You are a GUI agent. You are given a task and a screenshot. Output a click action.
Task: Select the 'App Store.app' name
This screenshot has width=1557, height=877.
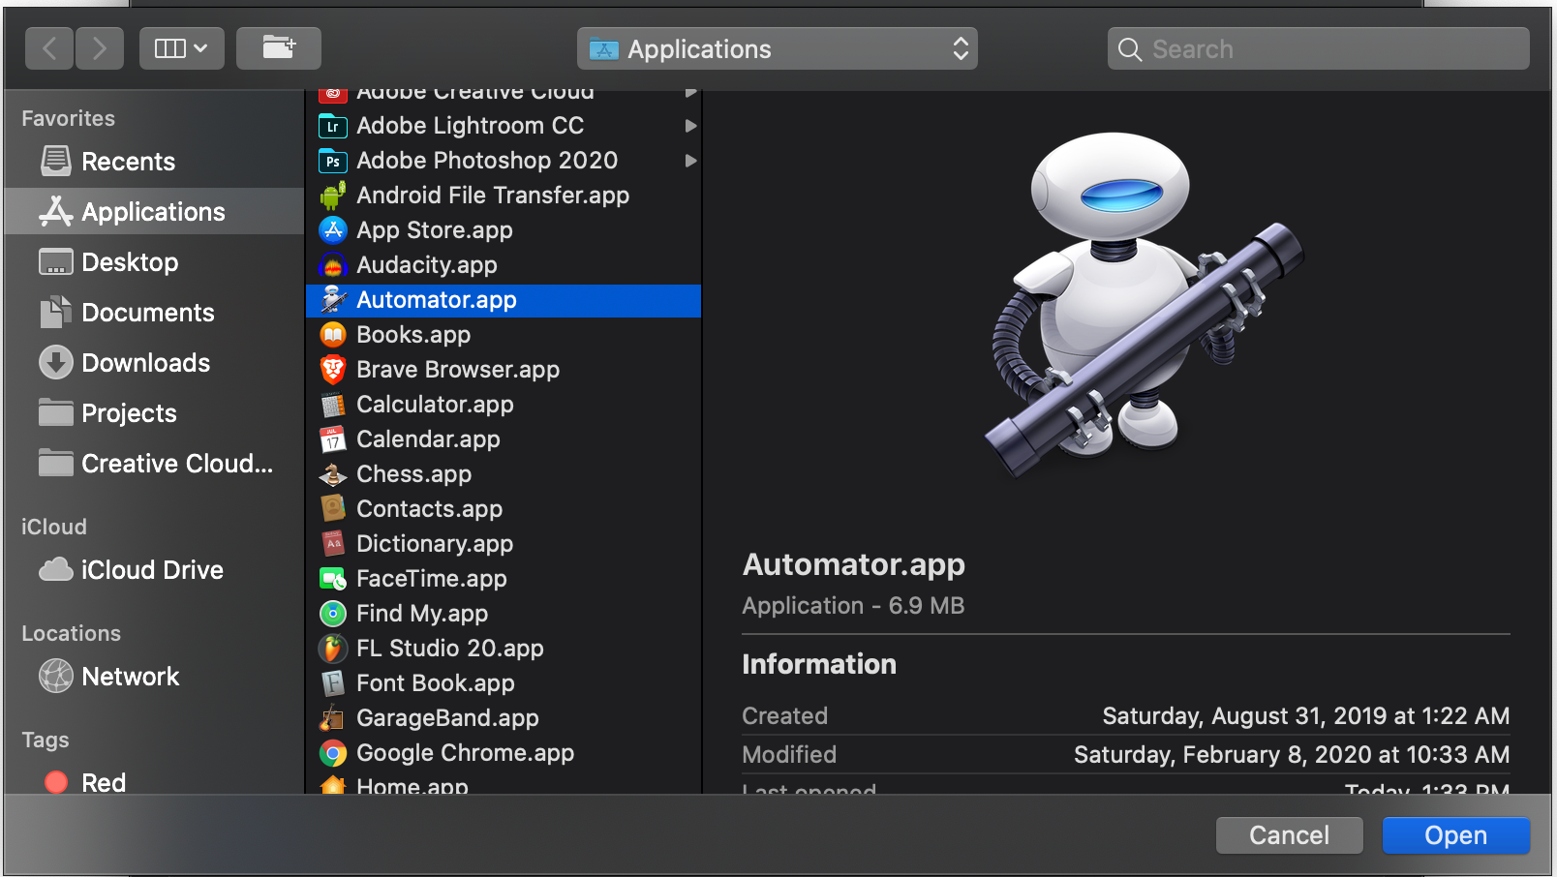pos(435,230)
